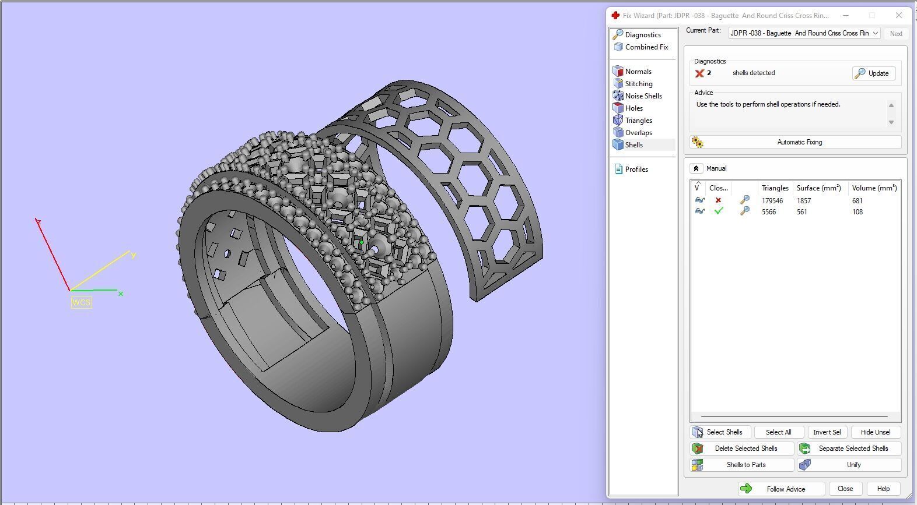Viewport: 917px width, 505px height.
Task: Select the shell row with 179546 triangles
Action: coord(796,200)
